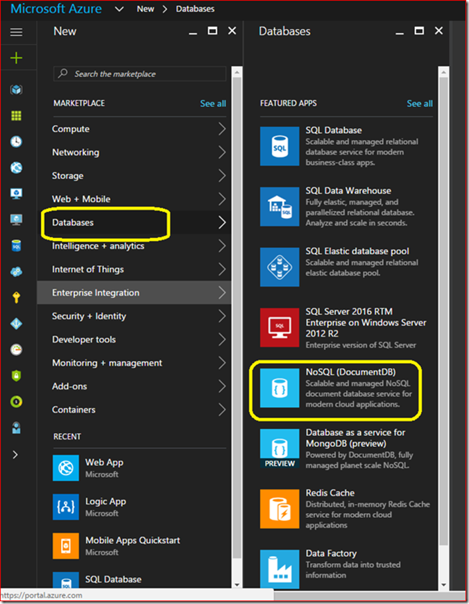Click New panel scrollbar down arrow
Image resolution: width=469 pixels, height=604 pixels.
(237, 585)
